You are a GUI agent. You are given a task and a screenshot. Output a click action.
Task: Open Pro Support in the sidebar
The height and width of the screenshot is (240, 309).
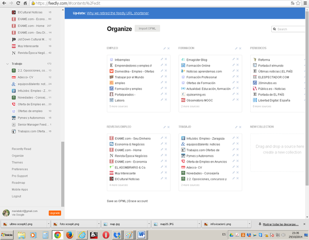[20, 176]
